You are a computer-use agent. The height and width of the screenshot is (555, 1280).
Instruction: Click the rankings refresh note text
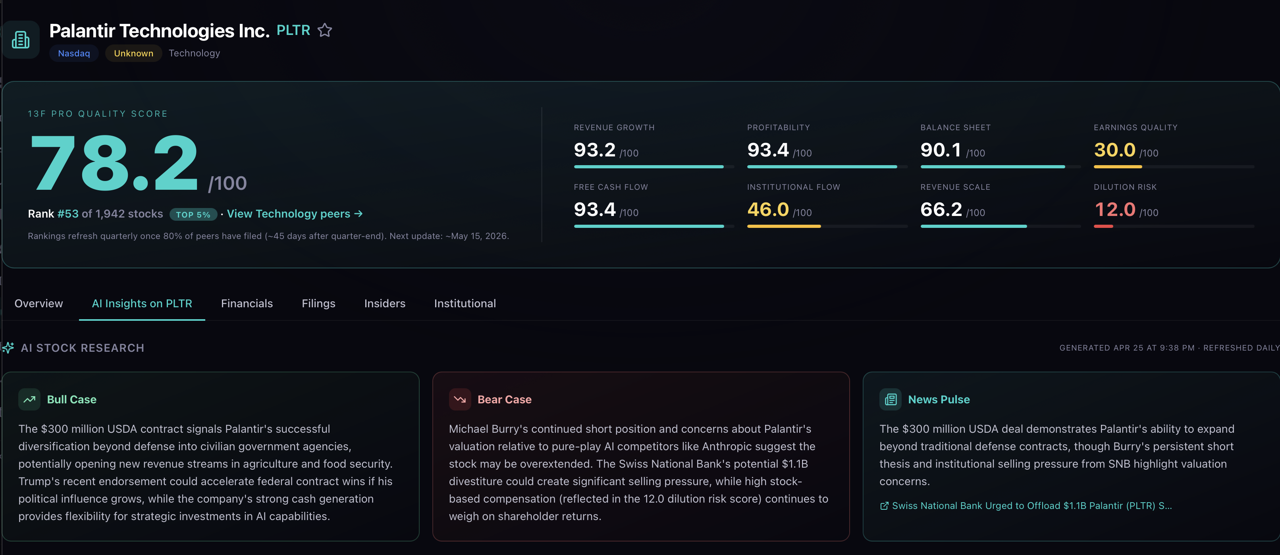coord(268,236)
